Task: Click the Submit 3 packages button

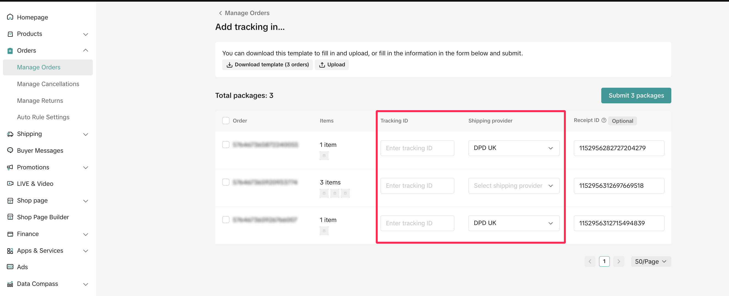Action: click(x=636, y=95)
